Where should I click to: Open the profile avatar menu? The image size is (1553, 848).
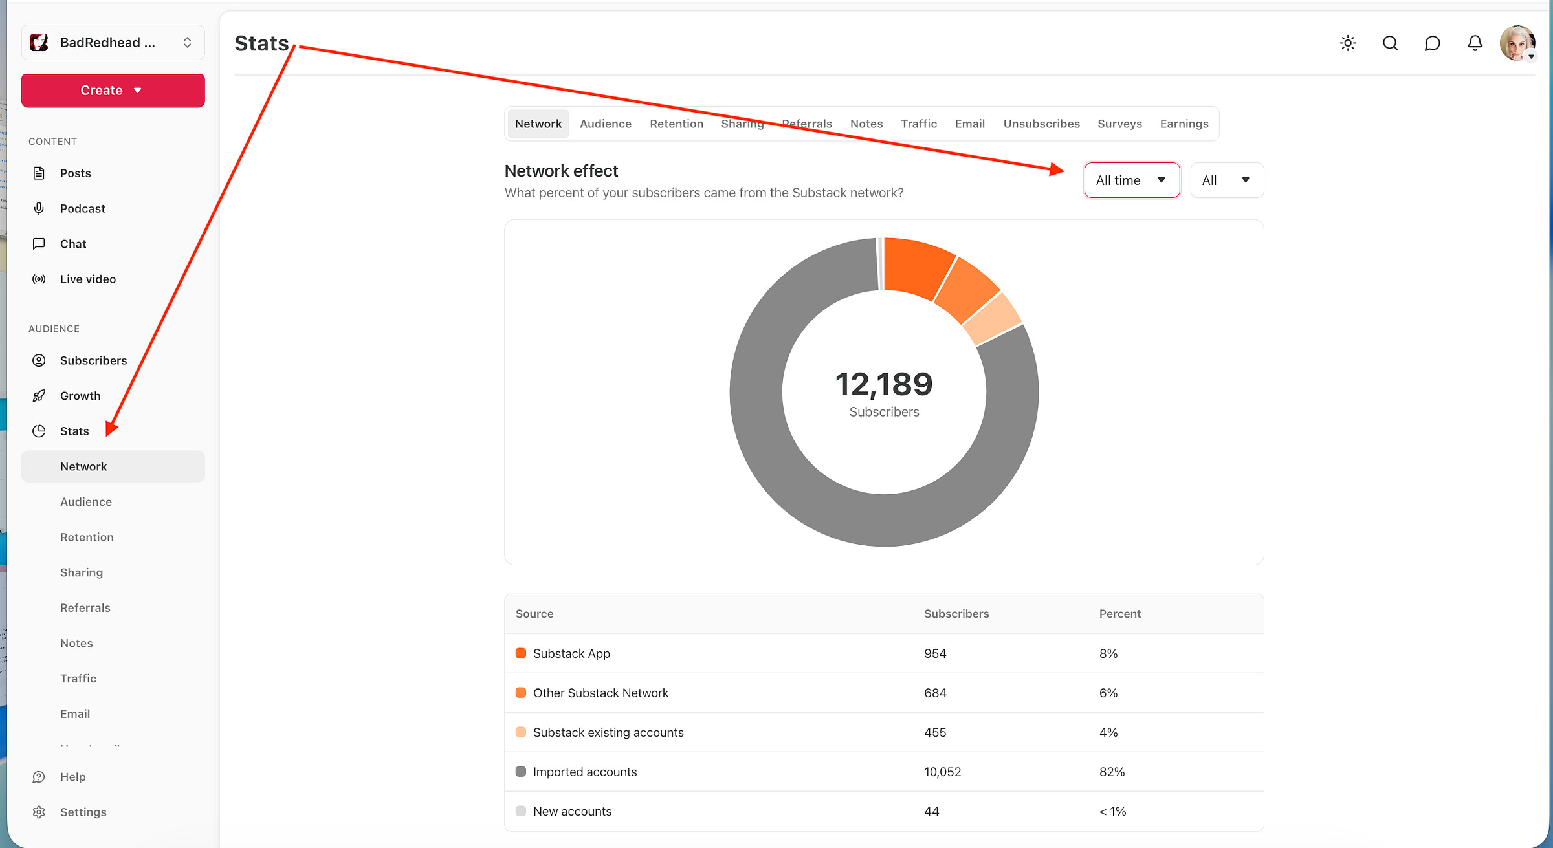[1517, 43]
